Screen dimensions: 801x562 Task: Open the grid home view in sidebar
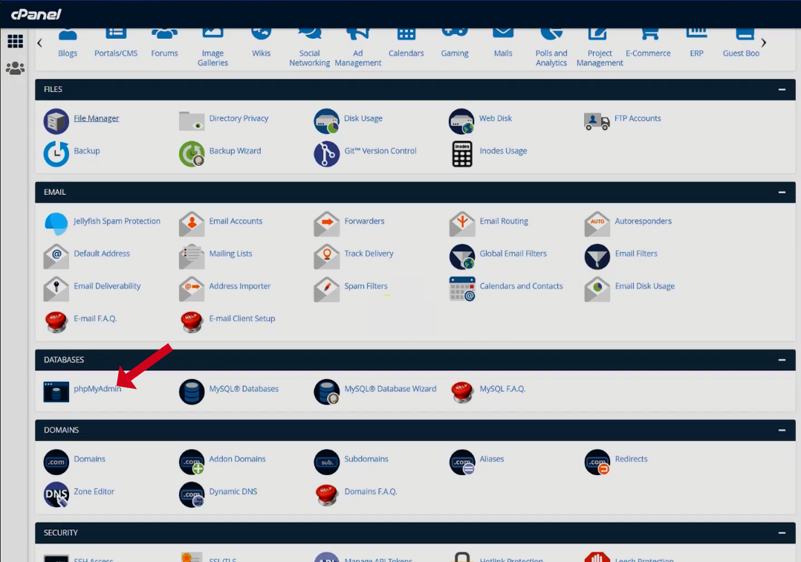15,42
